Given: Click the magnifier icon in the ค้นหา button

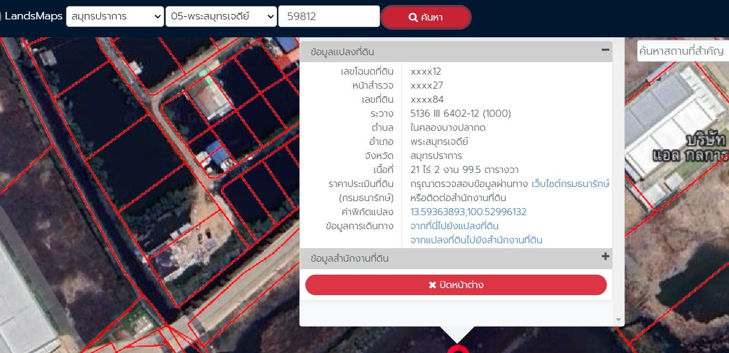Looking at the screenshot, I should point(413,17).
